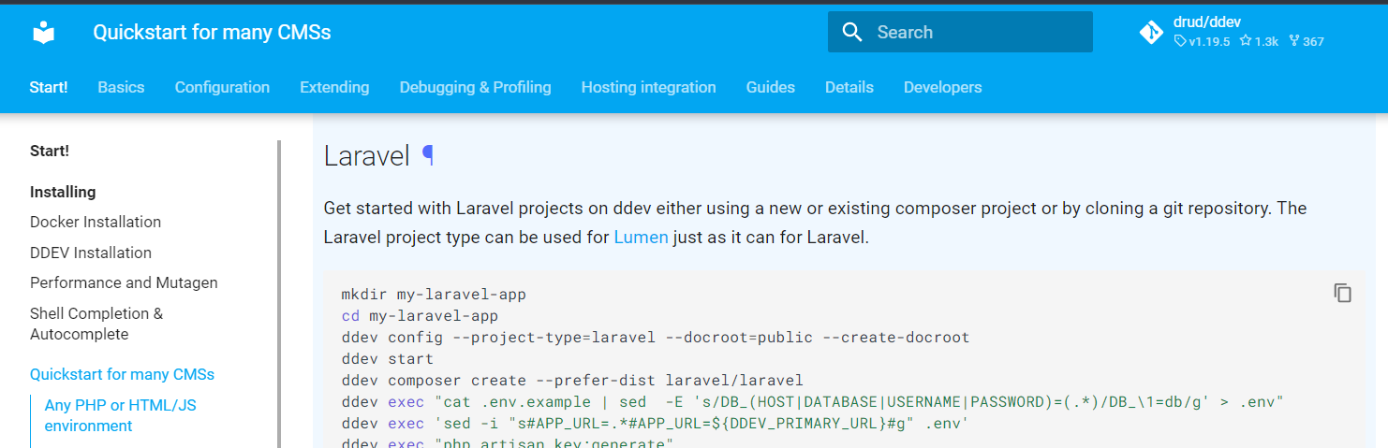Viewport: 1388px width, 448px height.
Task: Open Performance and Mutagen page
Action: coord(124,282)
